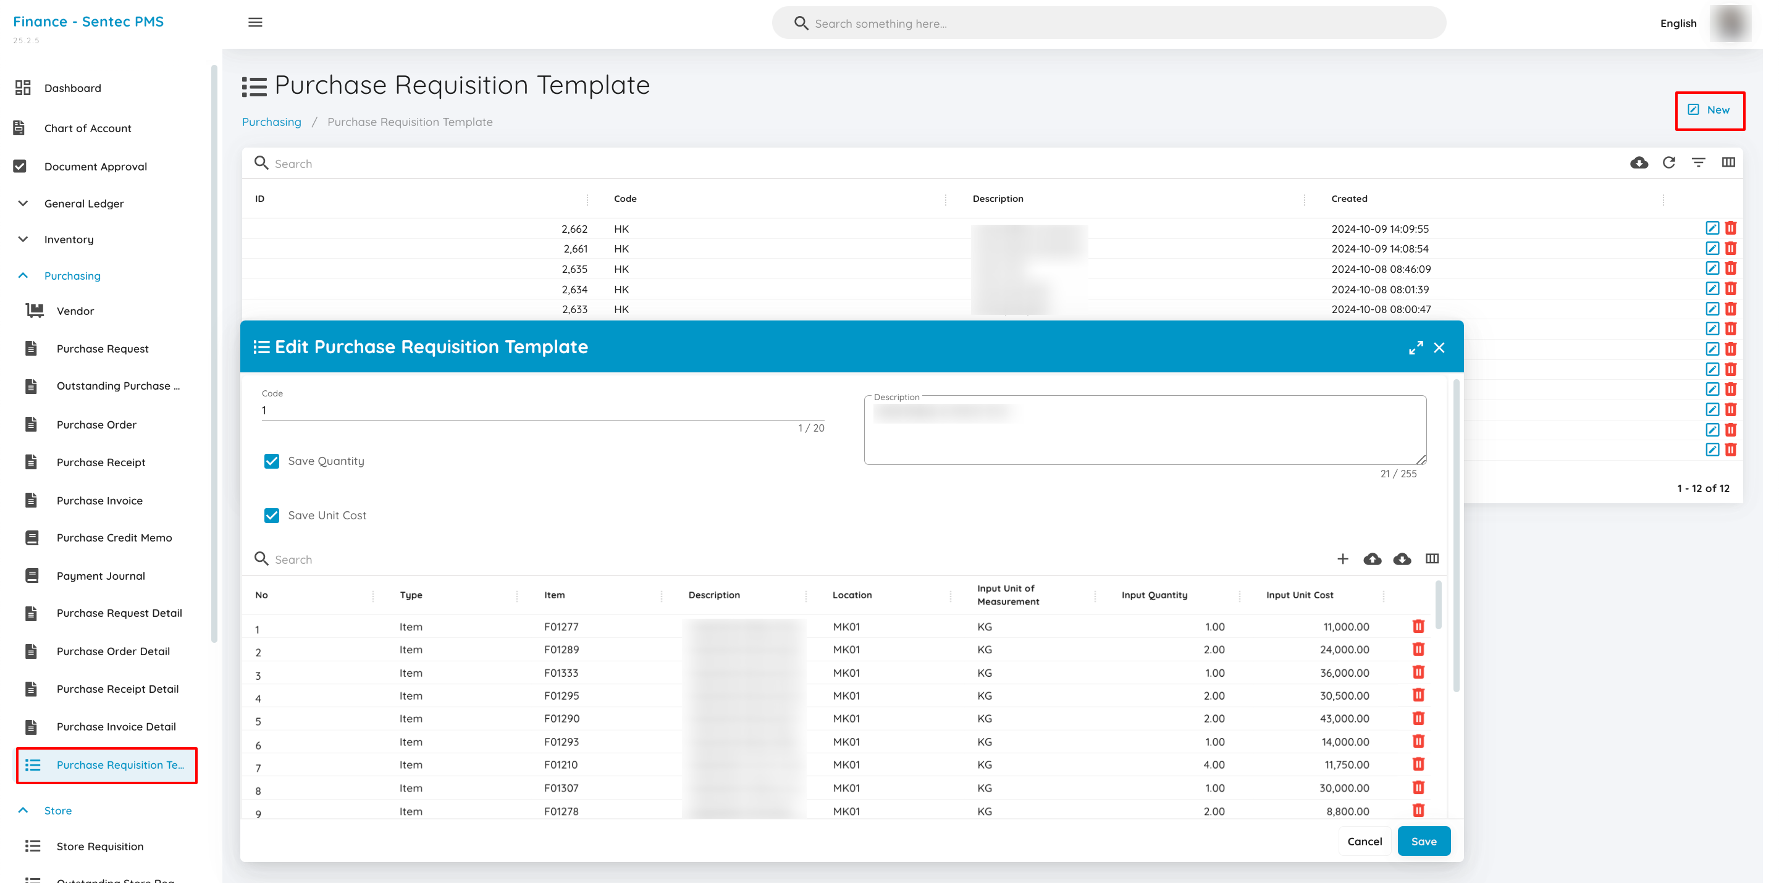This screenshot has height=883, width=1779.
Task: Collapse the Purchasing menu group
Action: click(72, 275)
